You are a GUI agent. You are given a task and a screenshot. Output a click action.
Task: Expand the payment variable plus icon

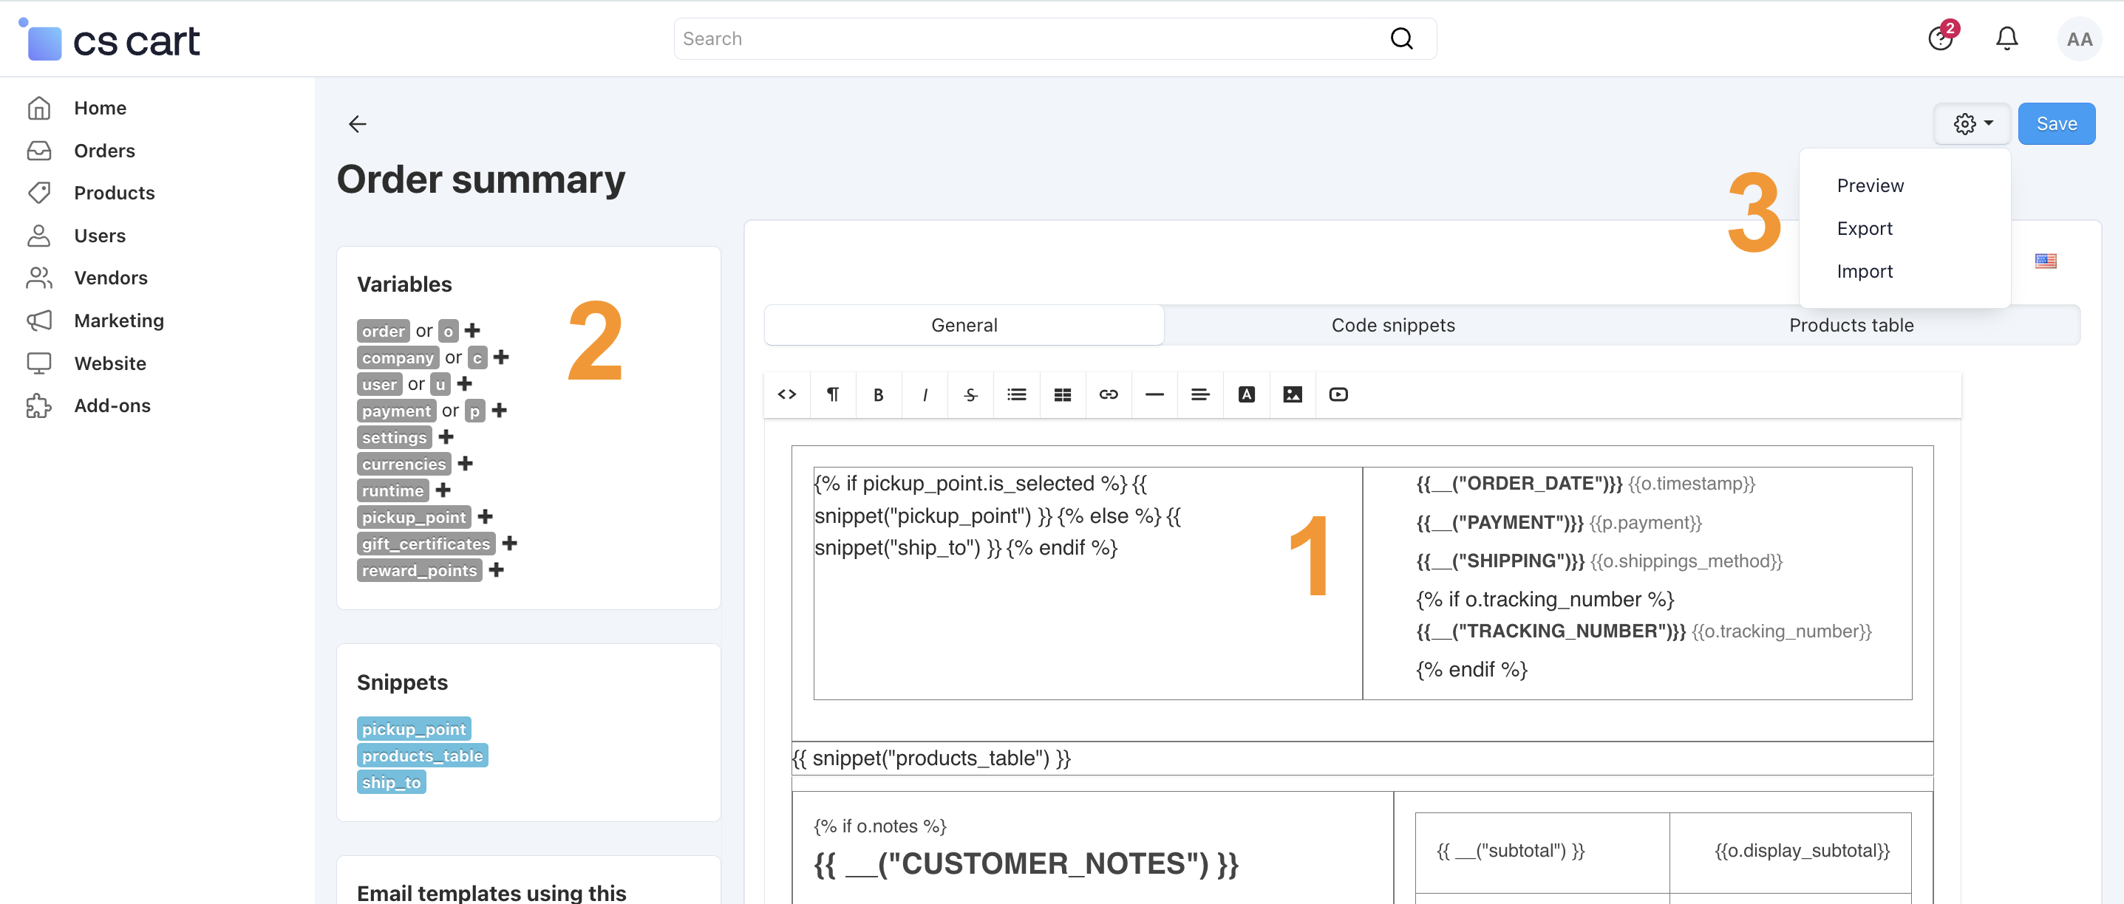[500, 411]
